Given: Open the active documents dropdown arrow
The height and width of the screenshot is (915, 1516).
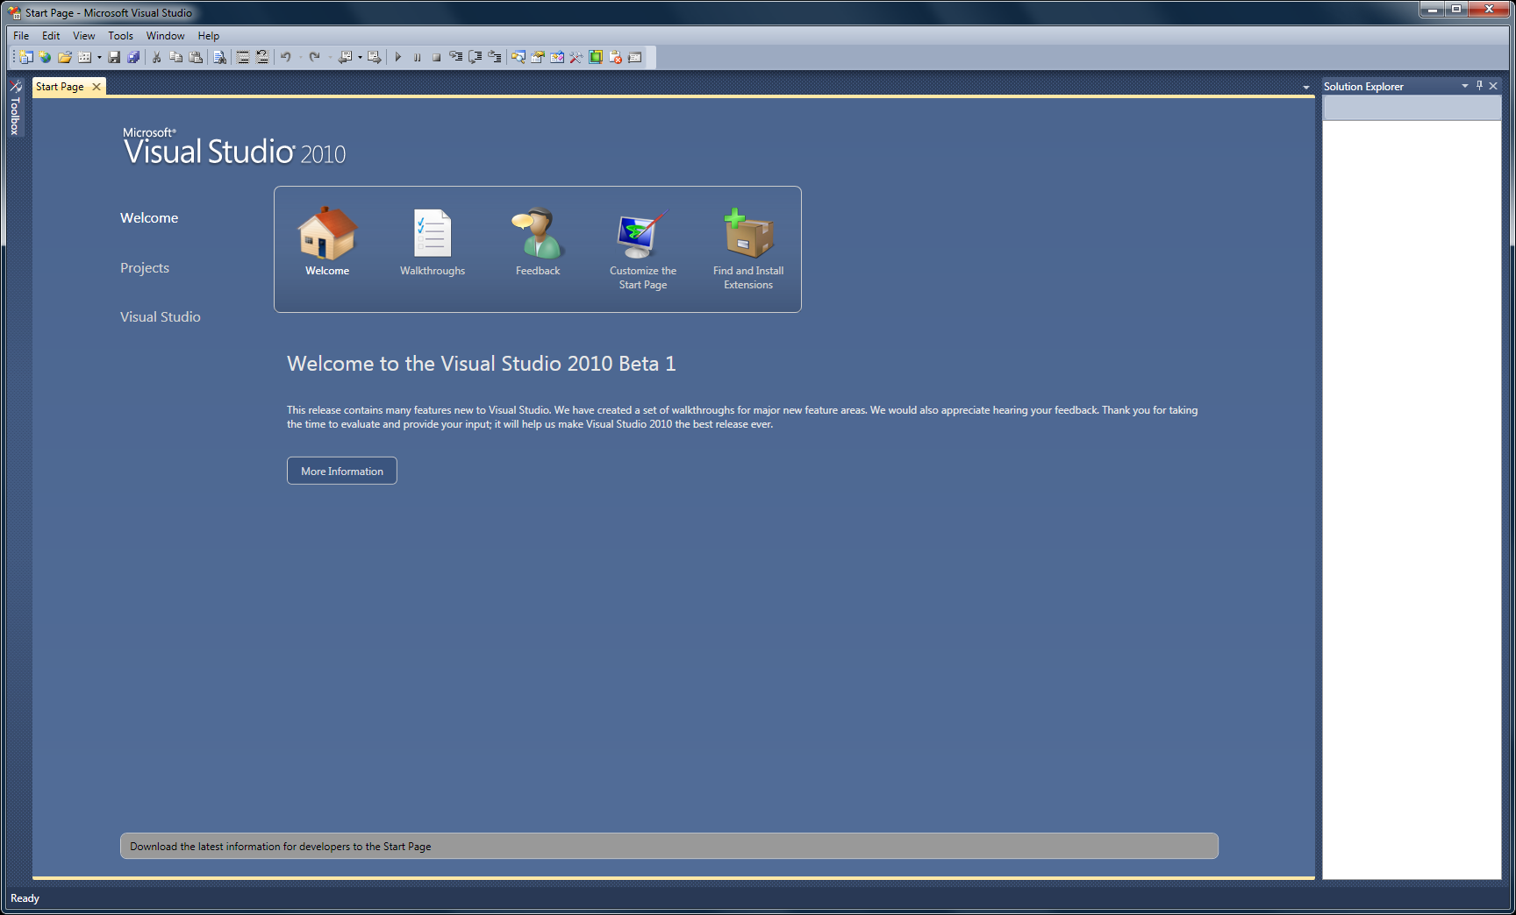Looking at the screenshot, I should 1305,88.
